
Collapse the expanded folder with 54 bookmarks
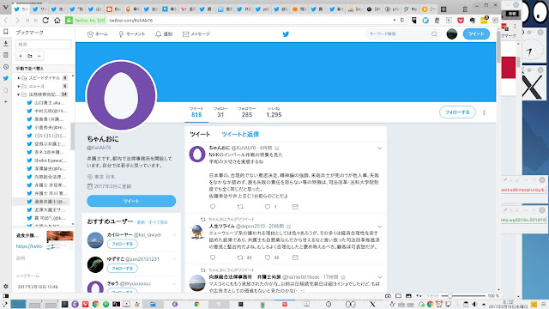coord(19,94)
